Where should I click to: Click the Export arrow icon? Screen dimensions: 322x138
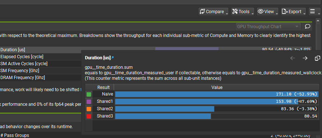point(285,11)
